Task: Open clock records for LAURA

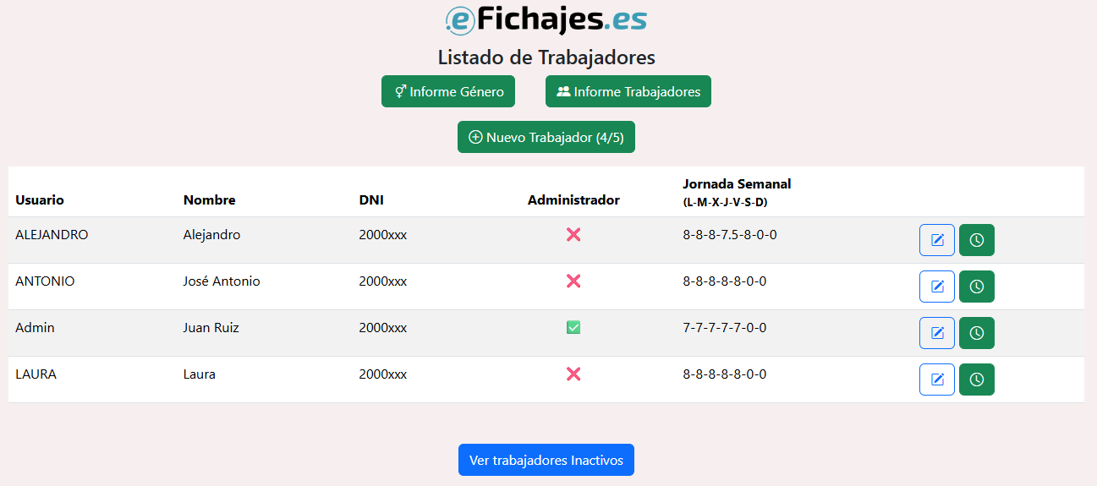Action: point(976,380)
